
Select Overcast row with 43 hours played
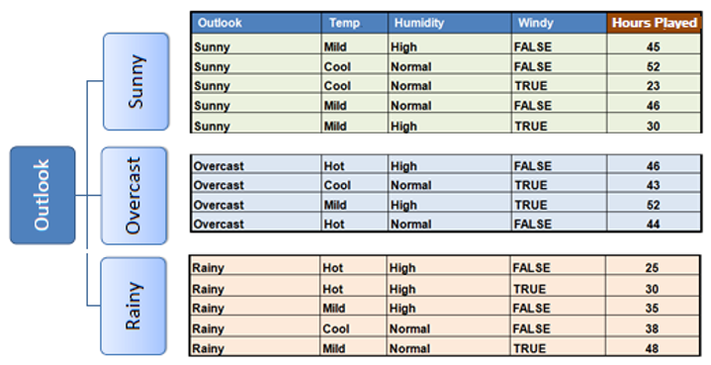(x=446, y=185)
